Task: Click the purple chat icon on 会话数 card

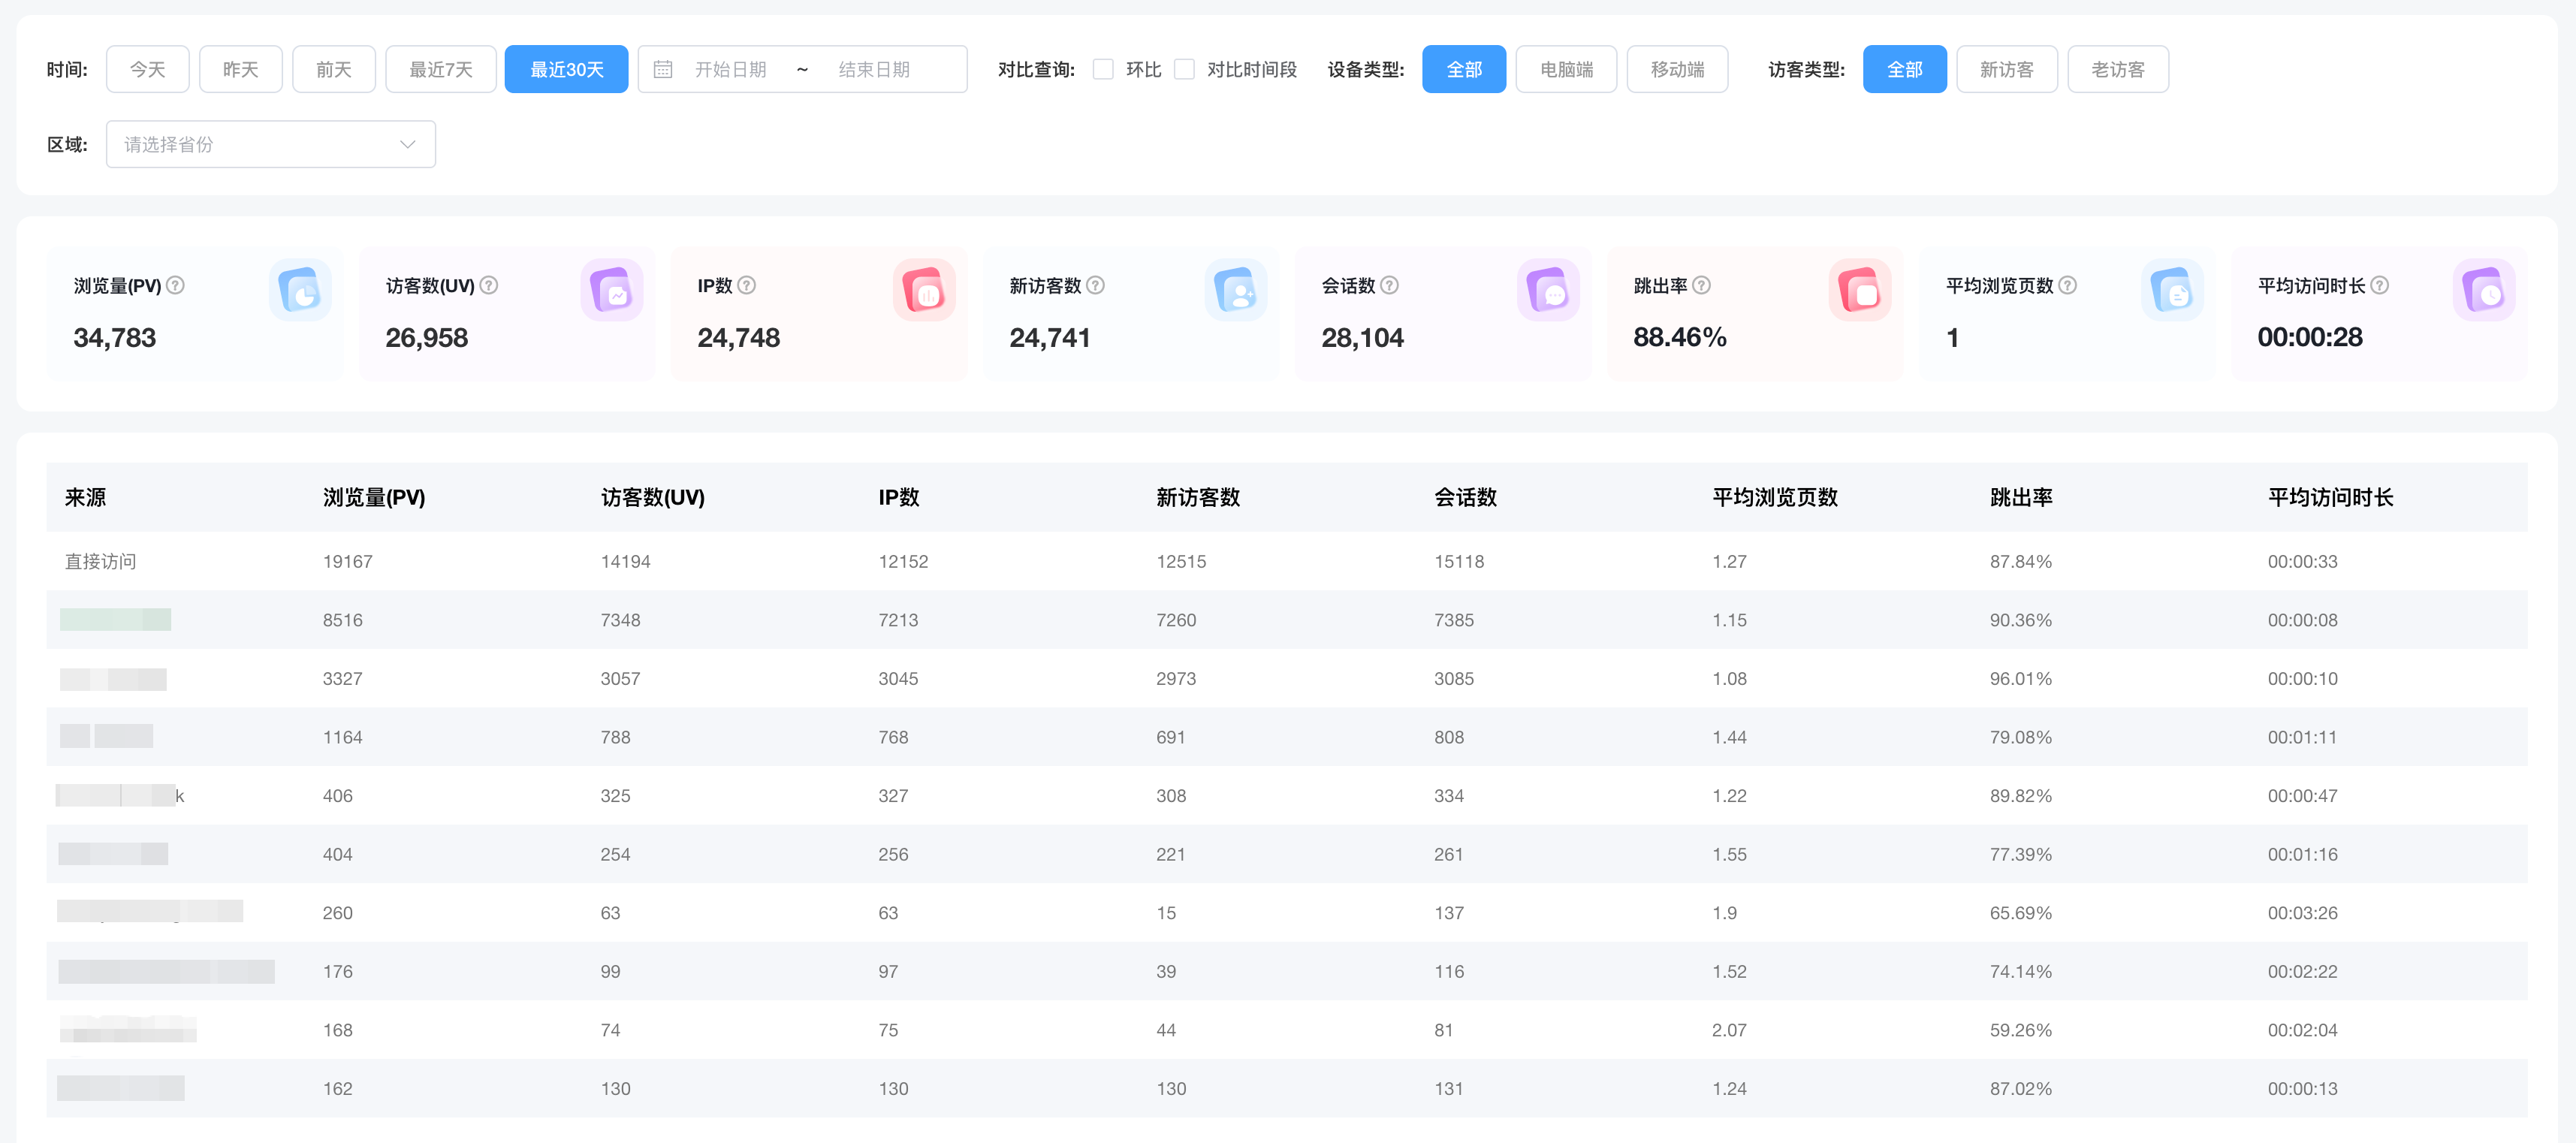Action: [x=1548, y=290]
